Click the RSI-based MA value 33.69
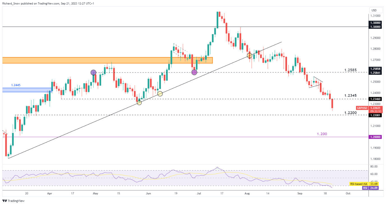The height and width of the screenshot is (205, 386). tap(374, 184)
